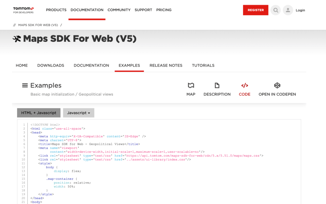This screenshot has width=326, height=204.
Task: Click the Code brackets icon
Action: [x=245, y=85]
